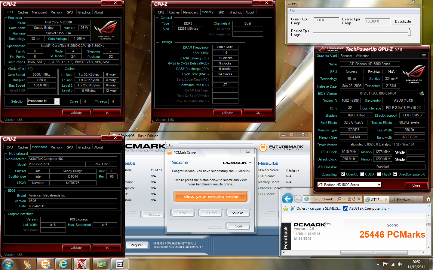Click the compatibility view icon in address bar
The image size is (433, 270).
click(x=349, y=199)
